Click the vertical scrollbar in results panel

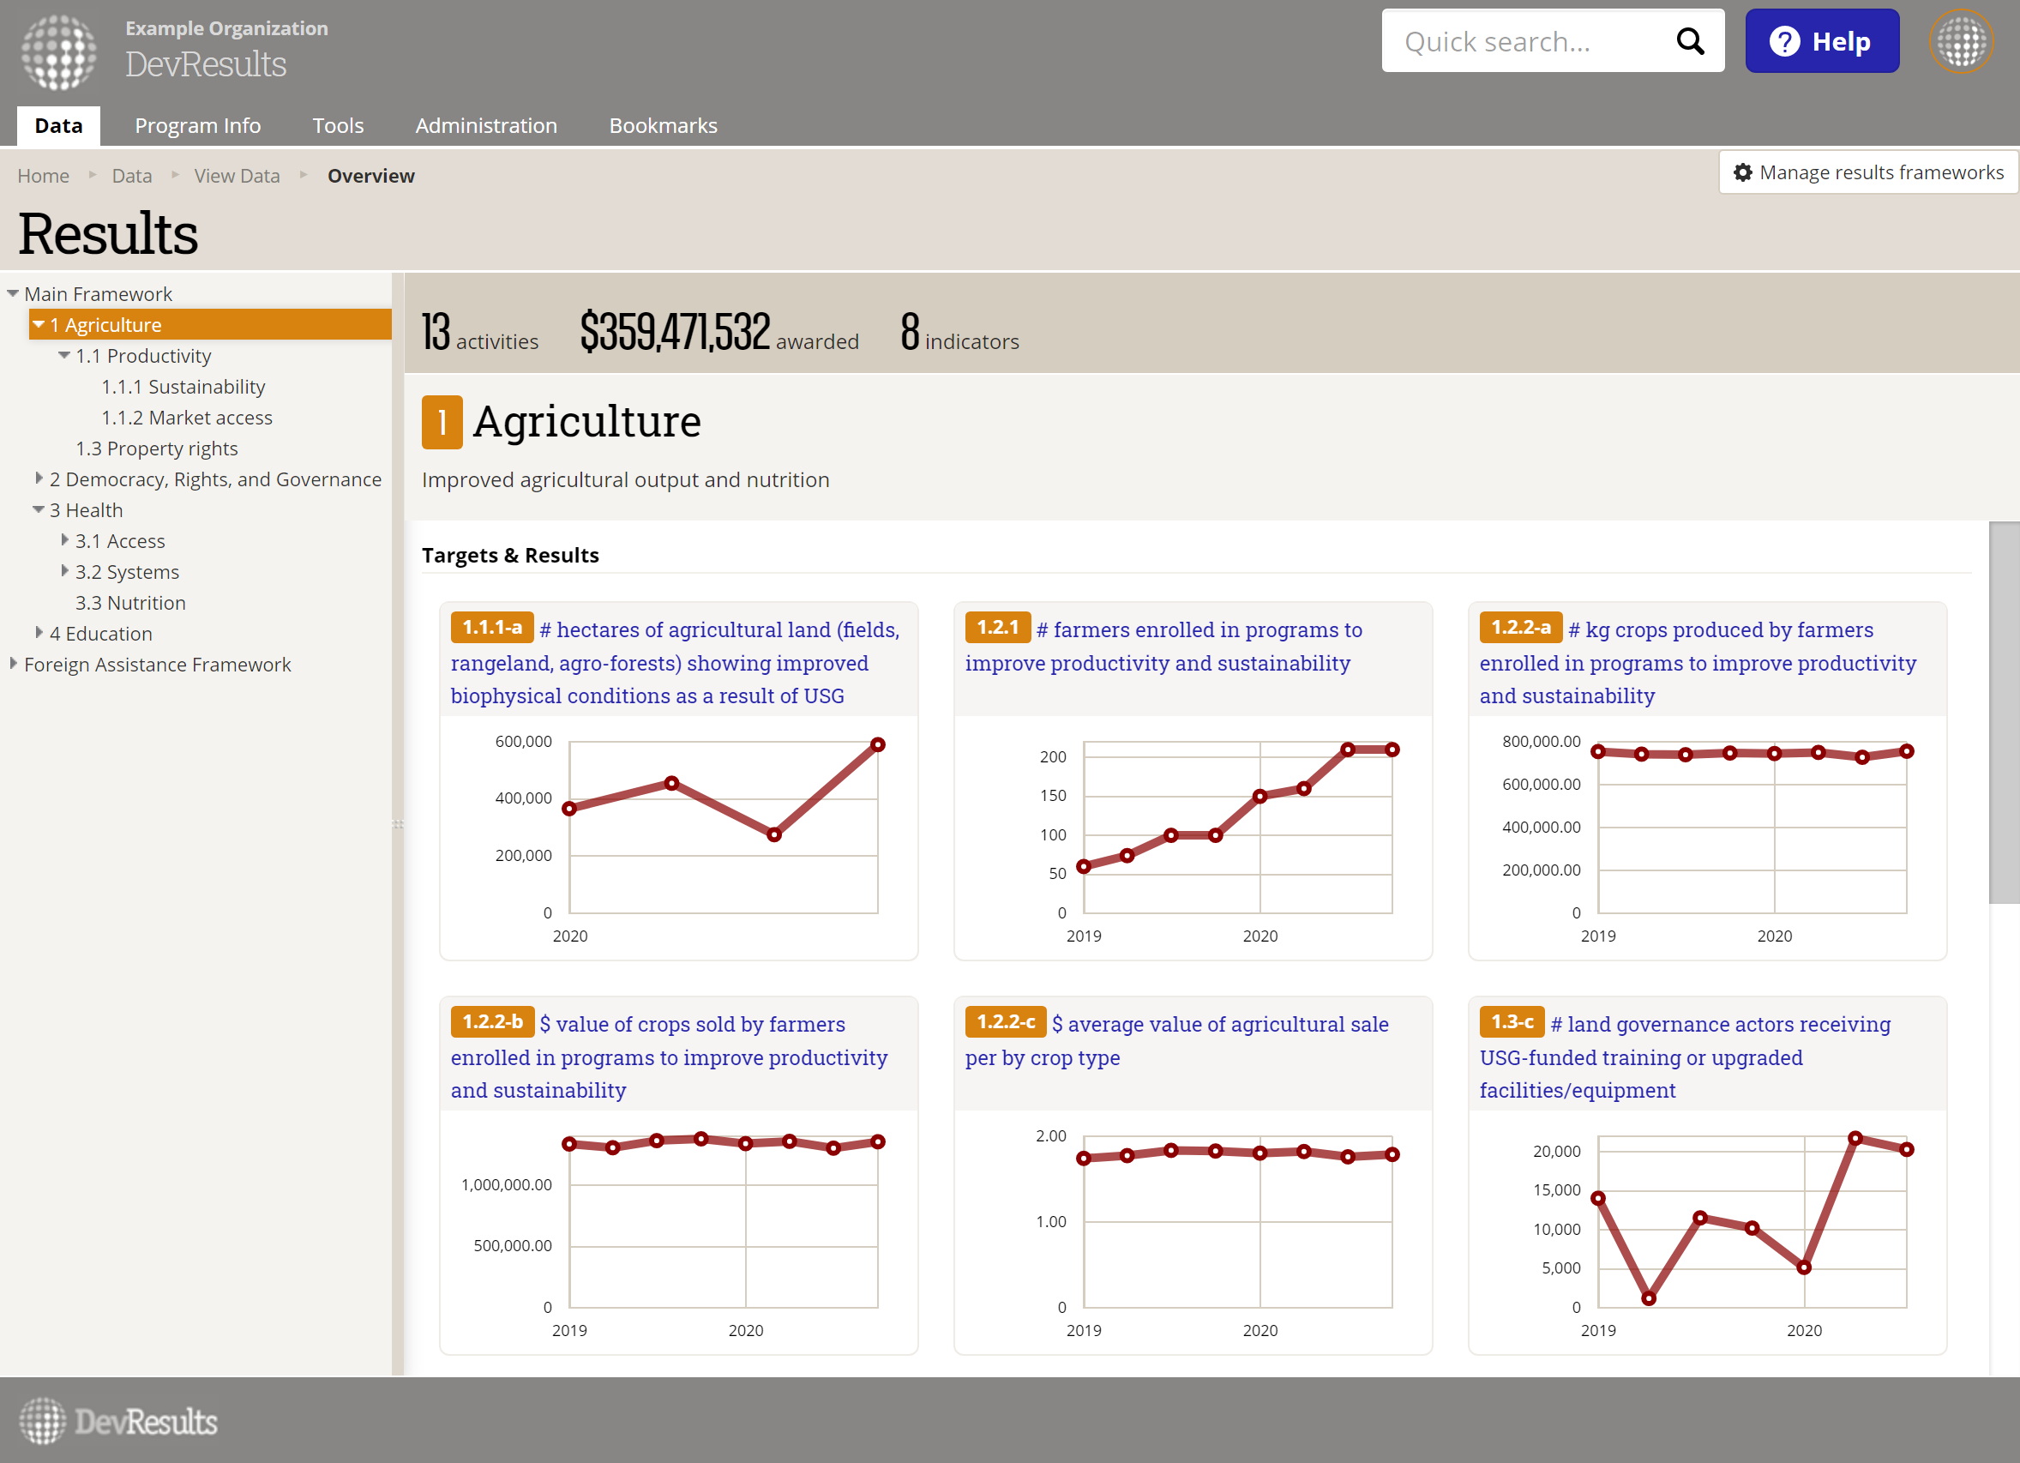tap(2003, 713)
